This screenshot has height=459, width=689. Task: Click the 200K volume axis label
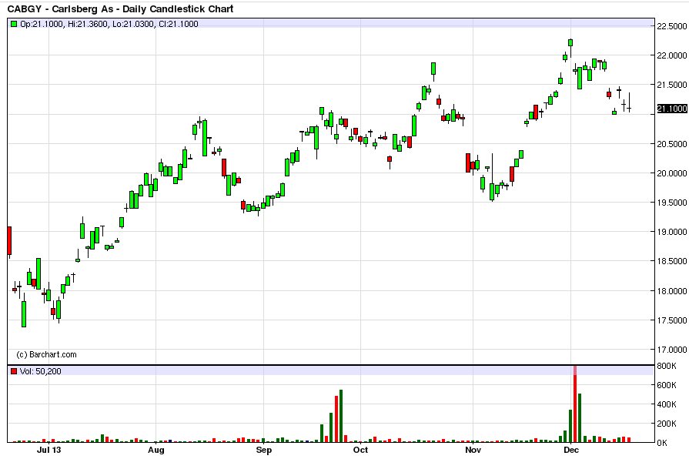point(667,424)
